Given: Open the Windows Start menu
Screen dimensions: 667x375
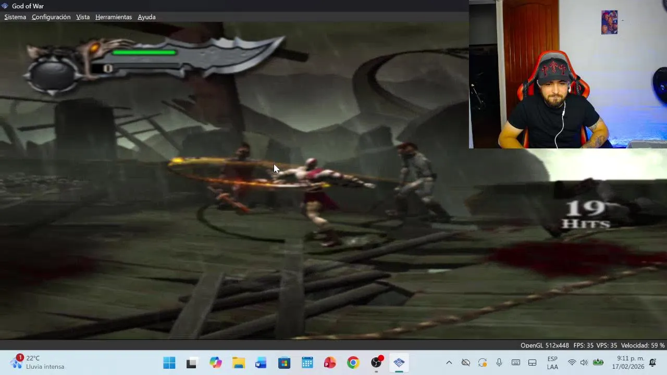Looking at the screenshot, I should coord(169,362).
